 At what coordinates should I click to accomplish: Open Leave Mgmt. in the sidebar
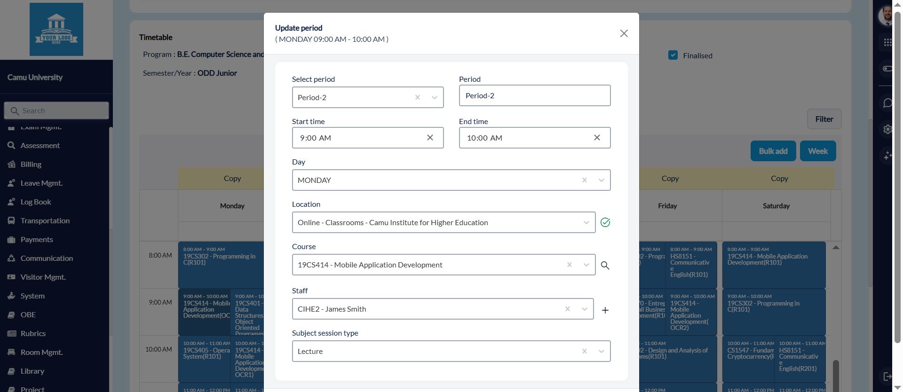coord(41,183)
